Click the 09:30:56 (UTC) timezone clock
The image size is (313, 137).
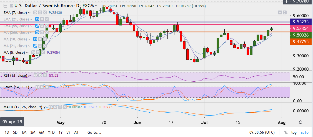(262, 132)
